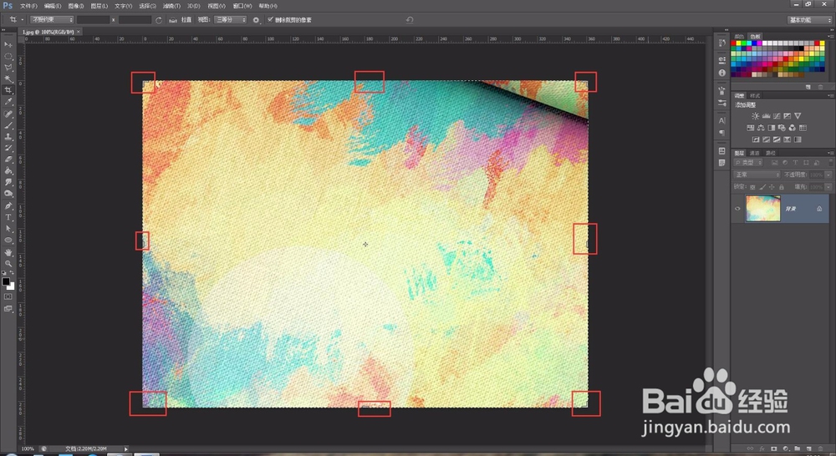Add a Levels adjustment
The image size is (836, 456).
(766, 115)
